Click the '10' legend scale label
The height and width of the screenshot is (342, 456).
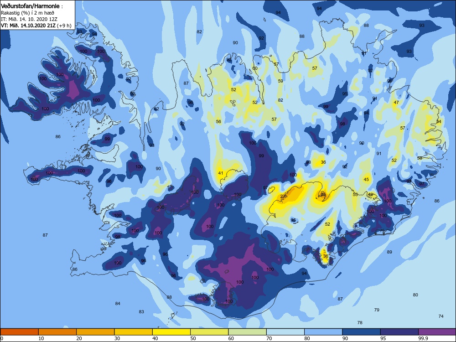point(41,338)
